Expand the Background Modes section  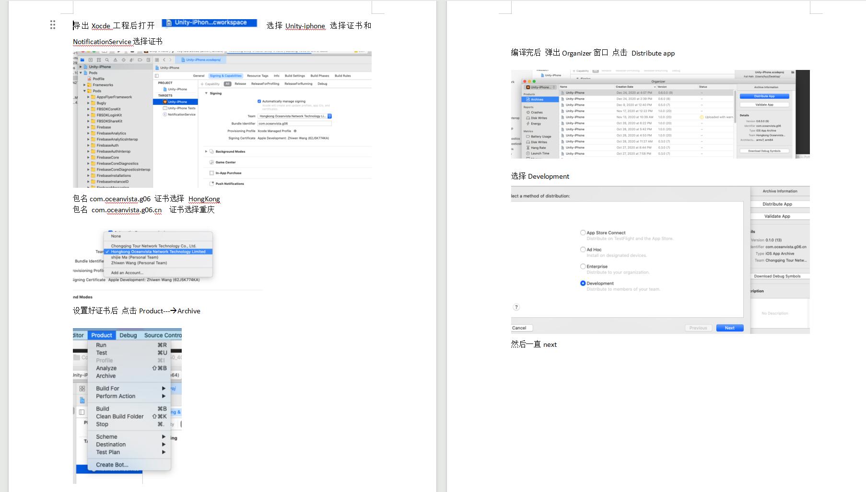(206, 151)
